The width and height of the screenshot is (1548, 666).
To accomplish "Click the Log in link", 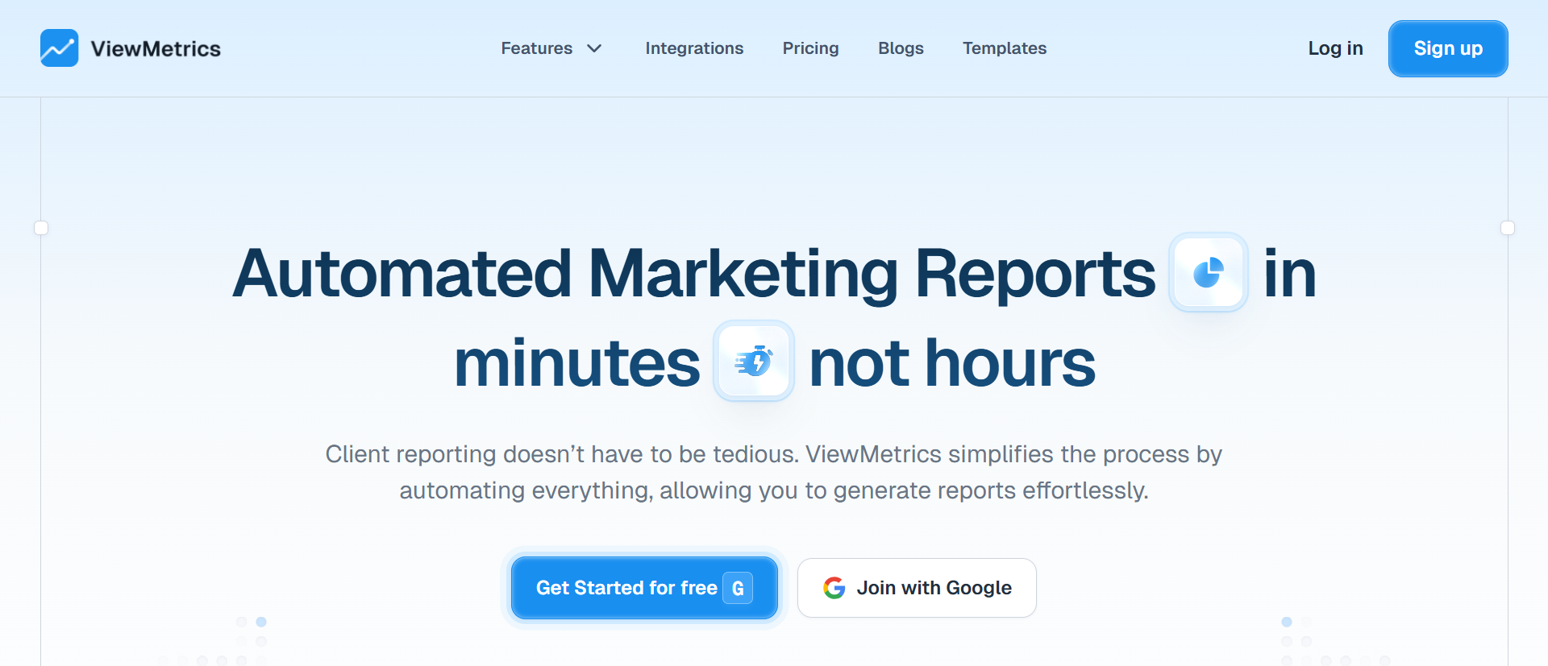I will [x=1335, y=48].
